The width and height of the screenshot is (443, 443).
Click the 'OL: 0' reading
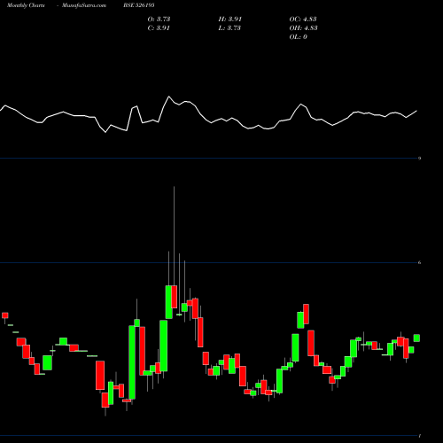coord(298,36)
